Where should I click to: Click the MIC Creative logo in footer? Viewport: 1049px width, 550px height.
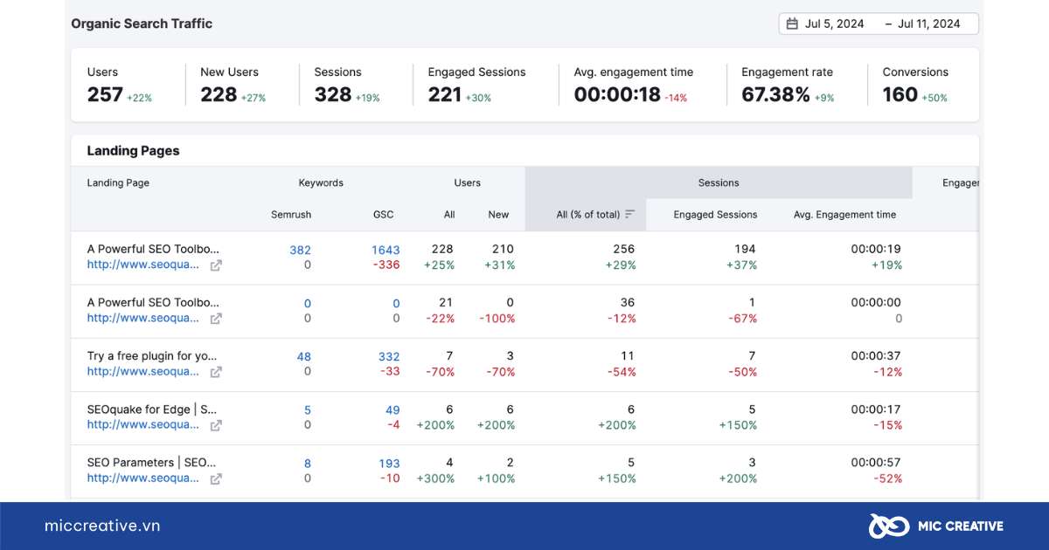pos(935,526)
